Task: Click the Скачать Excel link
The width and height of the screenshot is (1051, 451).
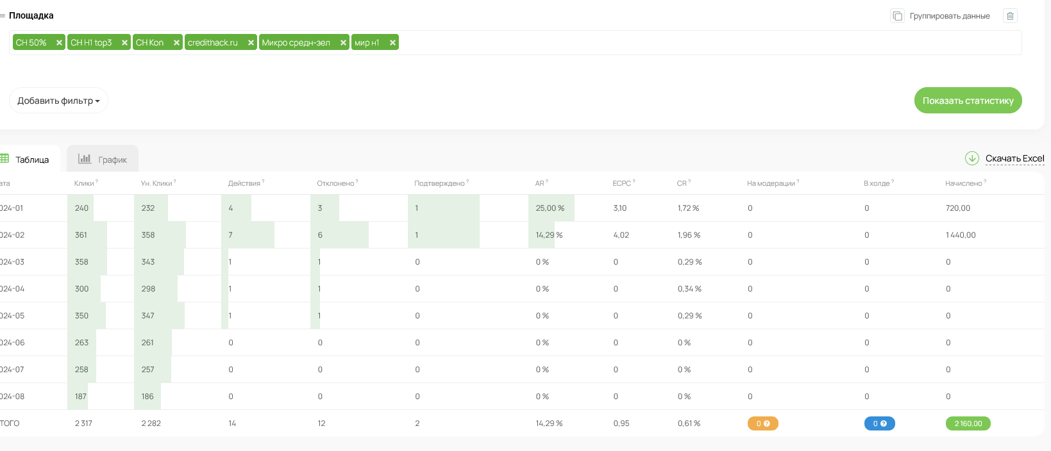Action: 1014,158
